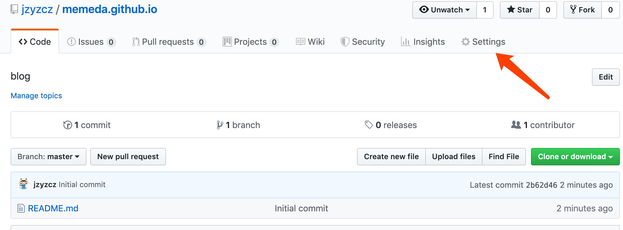The image size is (623, 230).
Task: Click the jzyzcz user avatar in commit row
Action: [x=24, y=184]
